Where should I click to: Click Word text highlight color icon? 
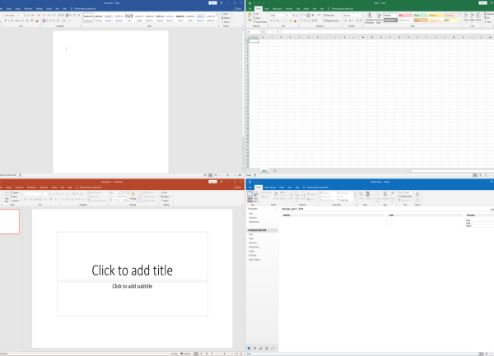coord(32,21)
